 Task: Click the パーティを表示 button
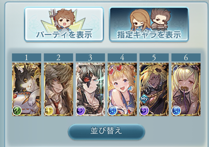click(x=64, y=24)
